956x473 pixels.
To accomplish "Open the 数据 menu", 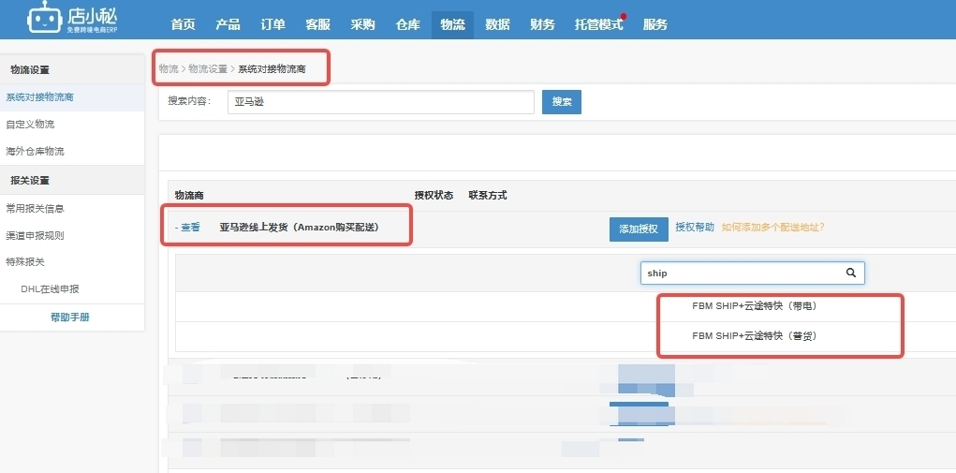I will pyautogui.click(x=497, y=25).
